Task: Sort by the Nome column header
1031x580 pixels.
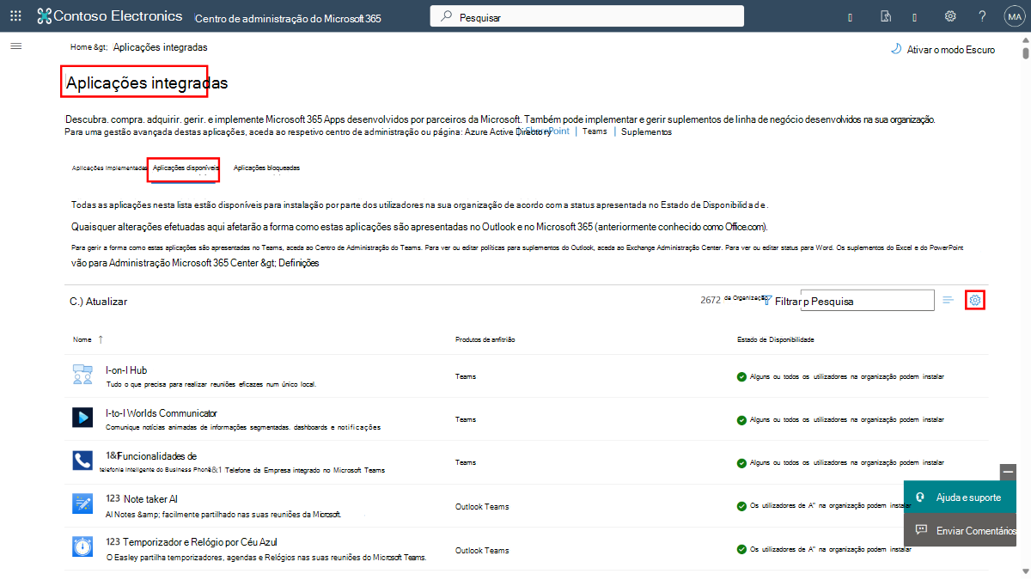Action: coord(82,339)
